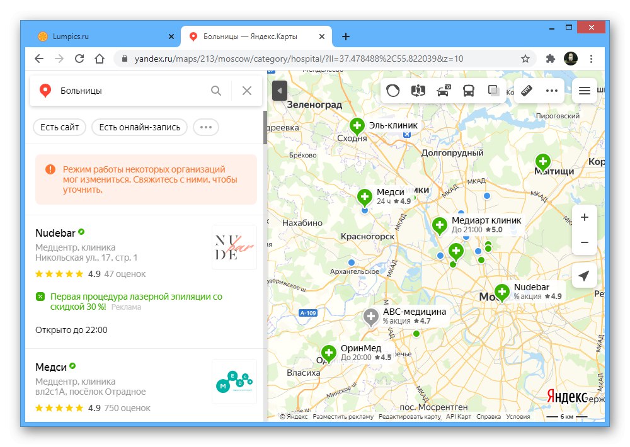The width and height of the screenshot is (630, 447).
Task: Toggle the Есть сайт filter
Action: [x=59, y=127]
